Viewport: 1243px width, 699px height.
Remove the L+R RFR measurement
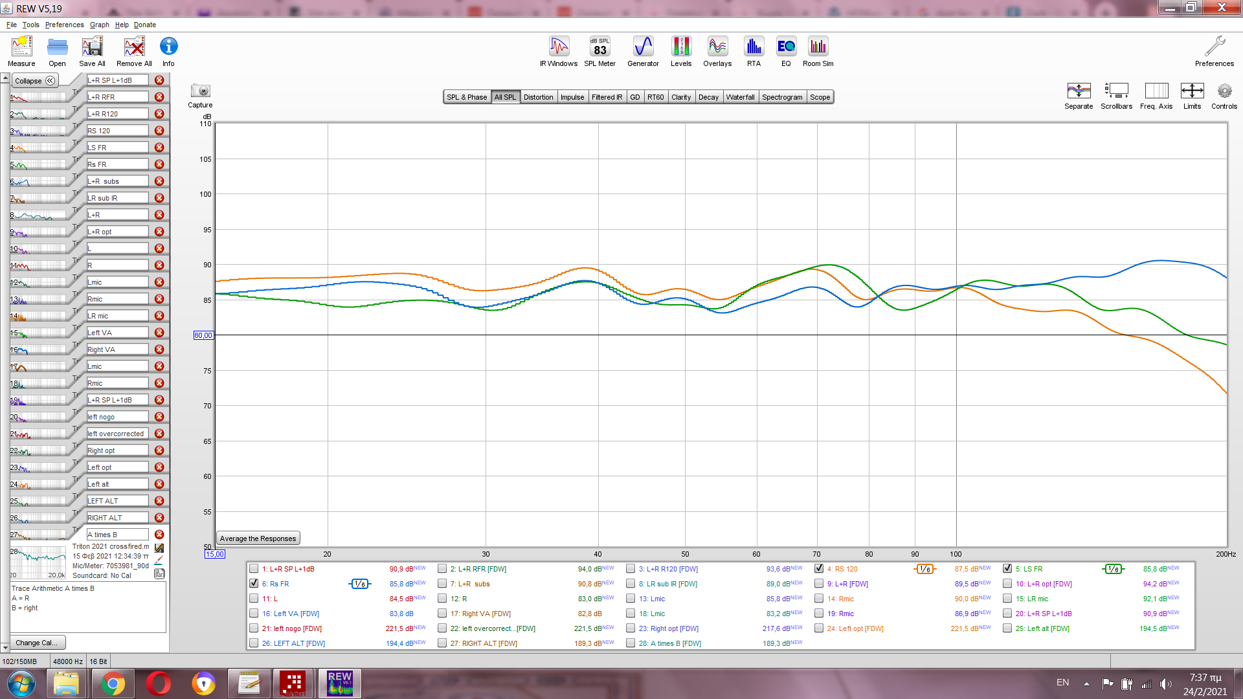(159, 97)
